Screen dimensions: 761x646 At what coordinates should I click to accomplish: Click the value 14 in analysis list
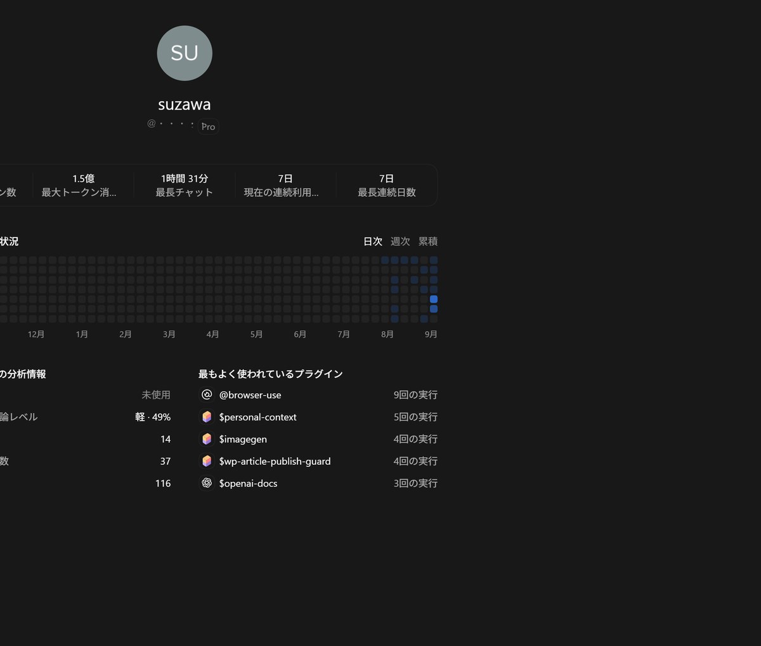(166, 439)
